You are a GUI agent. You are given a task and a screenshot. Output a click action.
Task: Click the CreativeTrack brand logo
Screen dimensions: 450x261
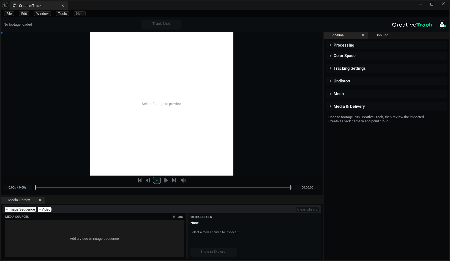click(412, 25)
